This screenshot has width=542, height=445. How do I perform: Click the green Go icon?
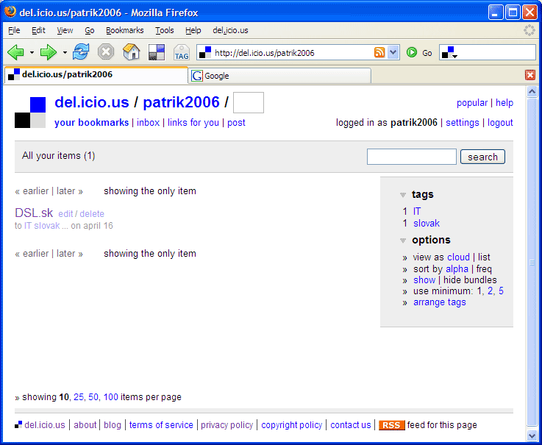[412, 52]
